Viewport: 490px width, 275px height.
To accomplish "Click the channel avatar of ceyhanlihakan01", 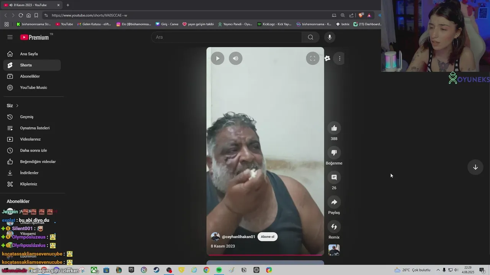I will point(216,237).
